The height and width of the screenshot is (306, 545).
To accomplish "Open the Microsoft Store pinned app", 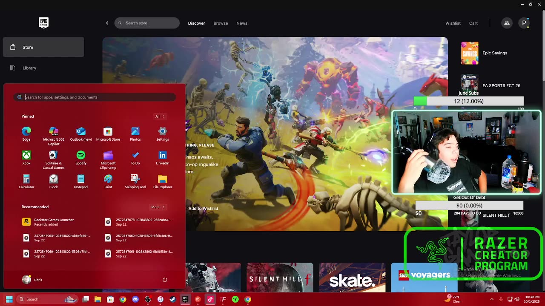I will point(108,133).
